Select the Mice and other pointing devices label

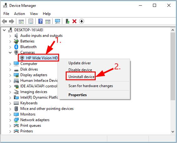47,109
